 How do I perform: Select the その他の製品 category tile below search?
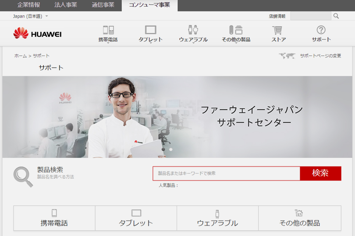300,218
